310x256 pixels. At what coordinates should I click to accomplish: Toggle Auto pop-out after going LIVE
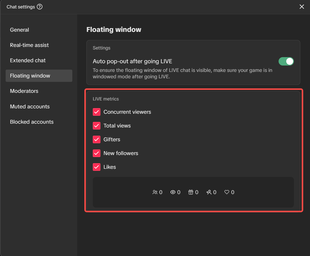pyautogui.click(x=286, y=61)
